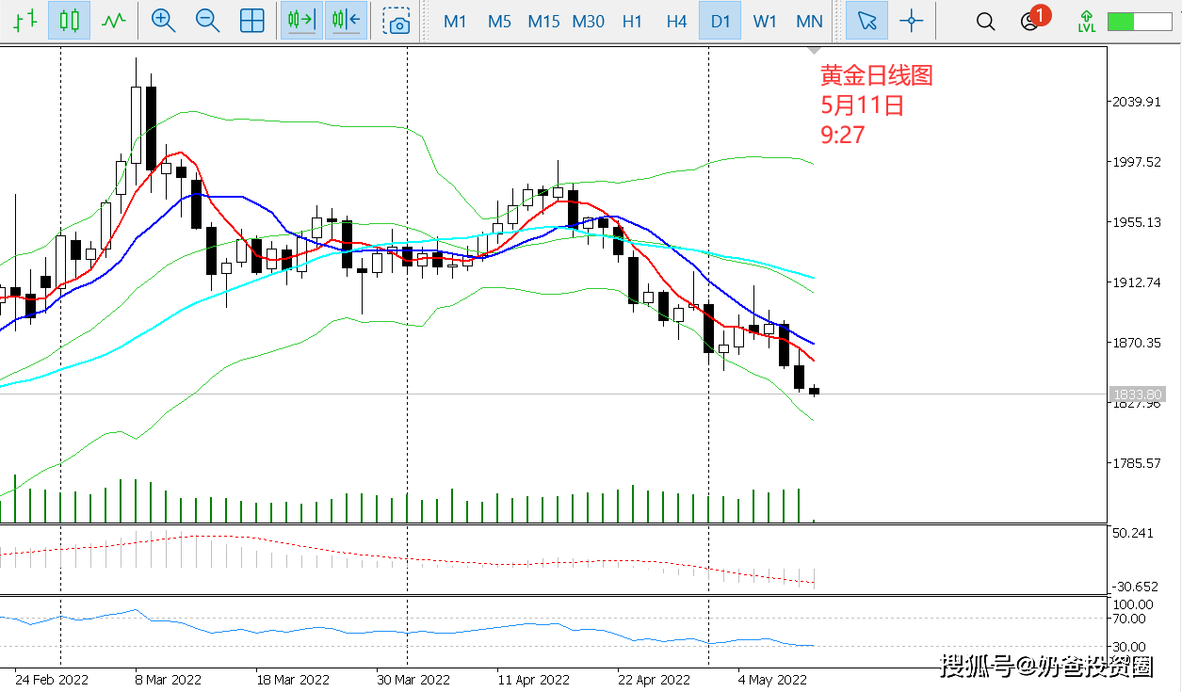1182x692 pixels.
Task: Click the 1785.57 price scale label
Action: (x=1137, y=463)
